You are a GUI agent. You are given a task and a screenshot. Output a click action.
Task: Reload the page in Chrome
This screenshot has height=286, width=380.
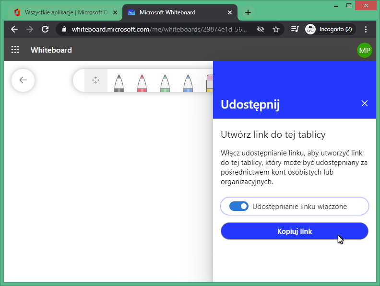point(45,29)
